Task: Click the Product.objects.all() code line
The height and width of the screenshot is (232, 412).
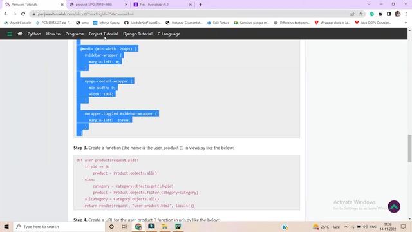Action: point(125,173)
